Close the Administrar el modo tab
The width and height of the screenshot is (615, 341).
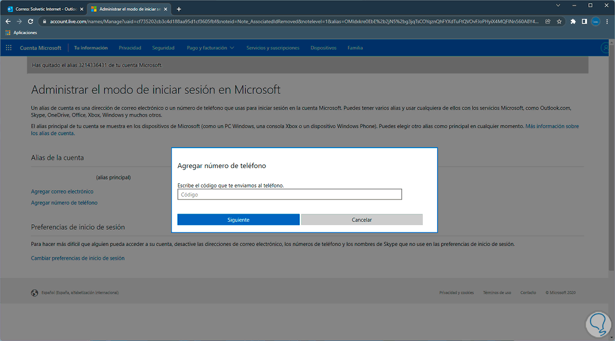(167, 9)
